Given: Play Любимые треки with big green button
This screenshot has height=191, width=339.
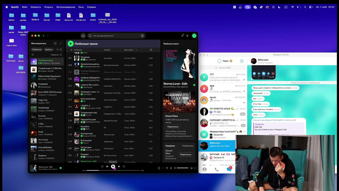Looking at the screenshot, I should pos(70,44).
